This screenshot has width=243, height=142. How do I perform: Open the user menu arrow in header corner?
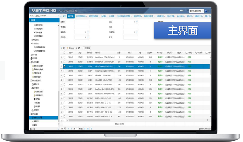click(x=211, y=11)
